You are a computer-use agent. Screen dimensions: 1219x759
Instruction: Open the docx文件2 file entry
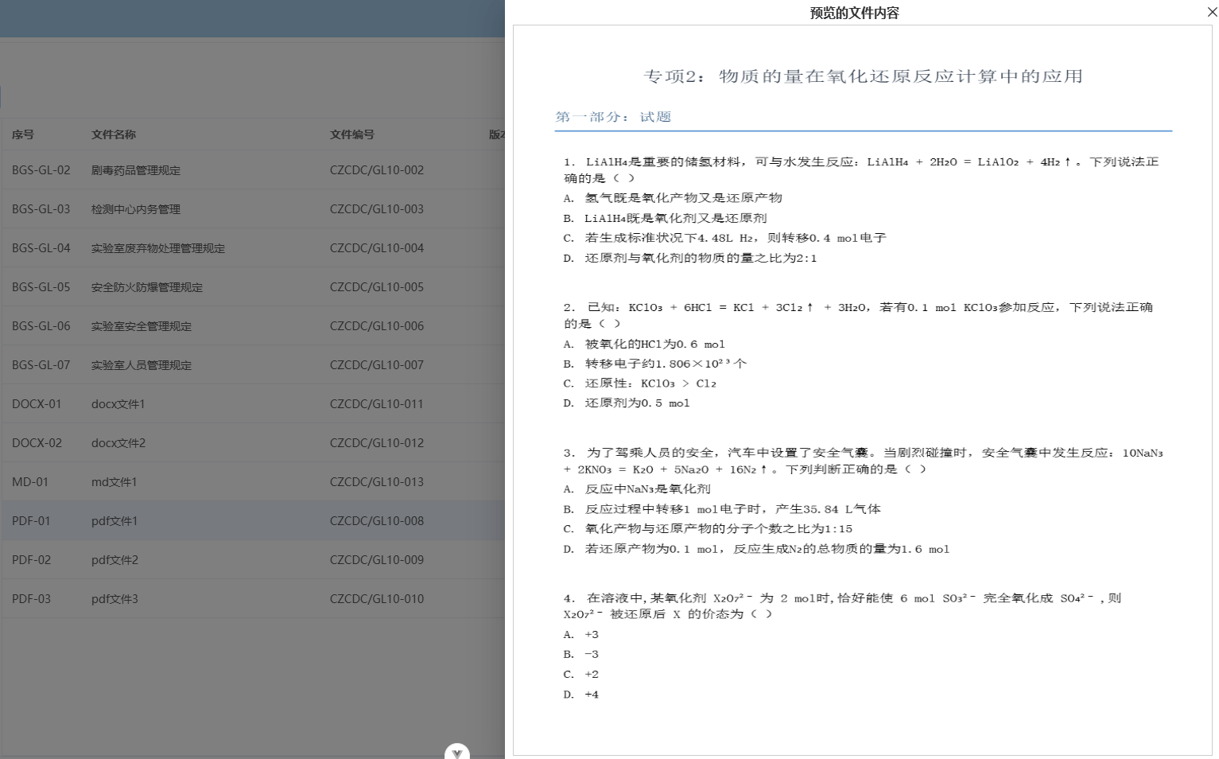click(x=117, y=442)
